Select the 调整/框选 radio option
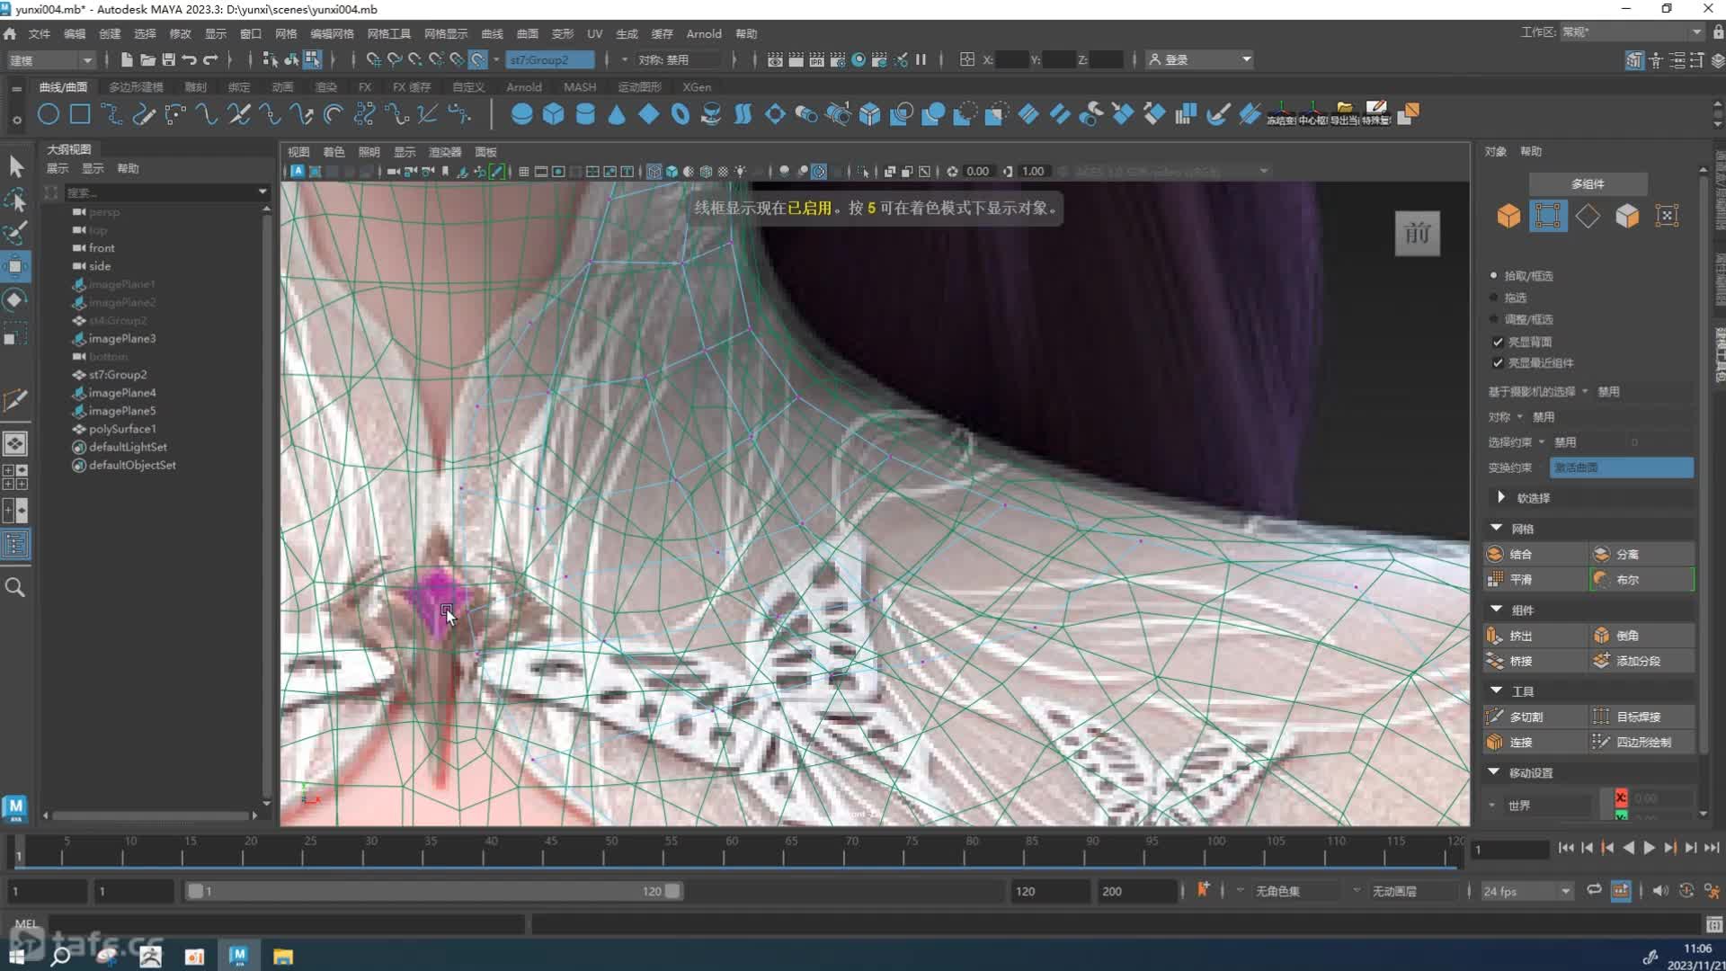This screenshot has width=1726, height=971. pos(1494,318)
